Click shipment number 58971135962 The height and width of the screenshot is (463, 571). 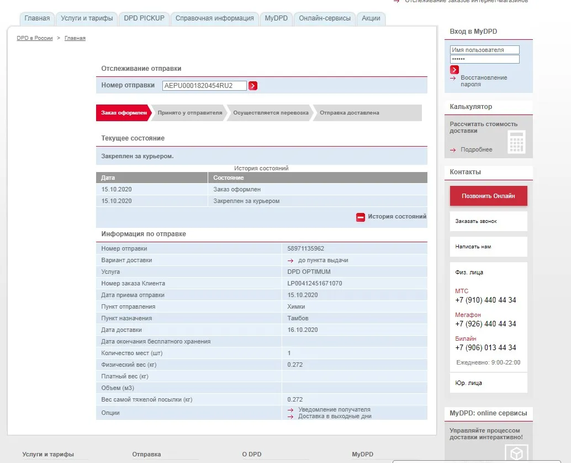305,248
